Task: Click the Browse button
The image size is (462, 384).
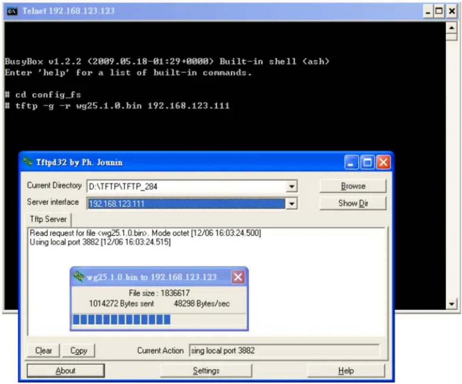Action: 353,186
